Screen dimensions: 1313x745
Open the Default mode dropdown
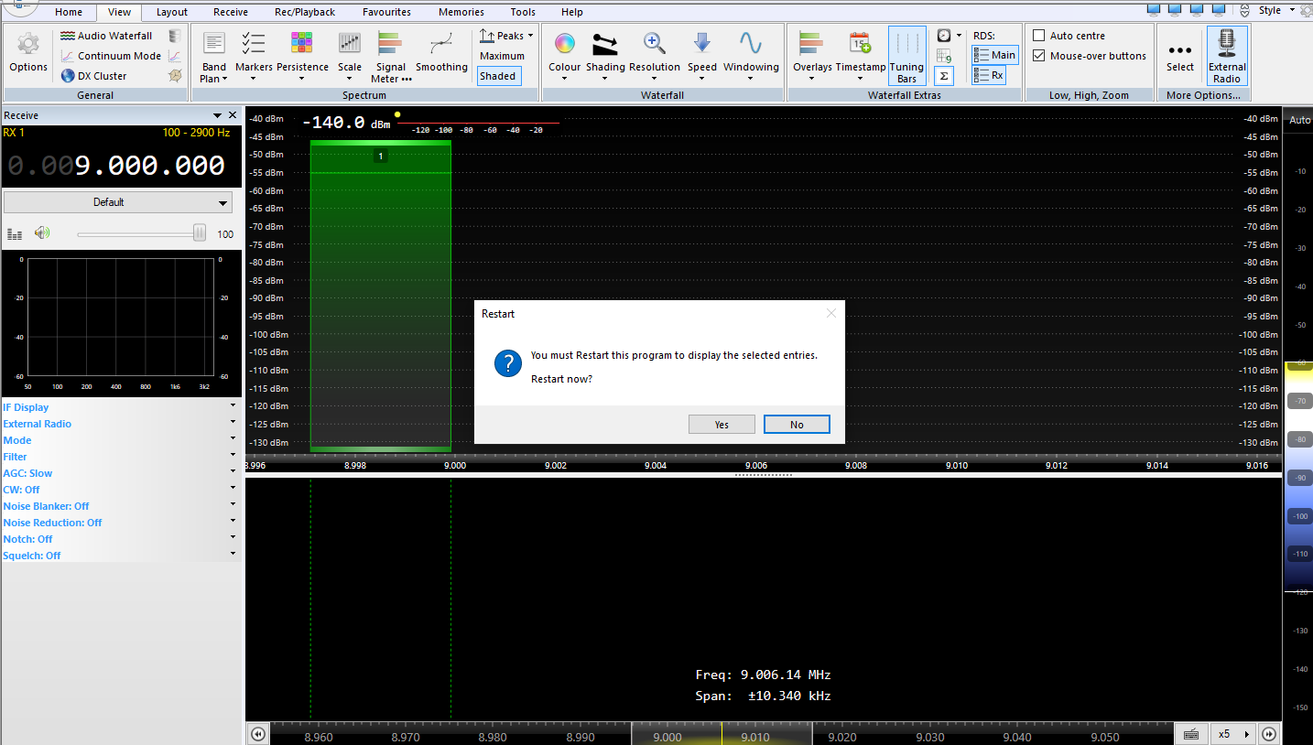pyautogui.click(x=117, y=202)
